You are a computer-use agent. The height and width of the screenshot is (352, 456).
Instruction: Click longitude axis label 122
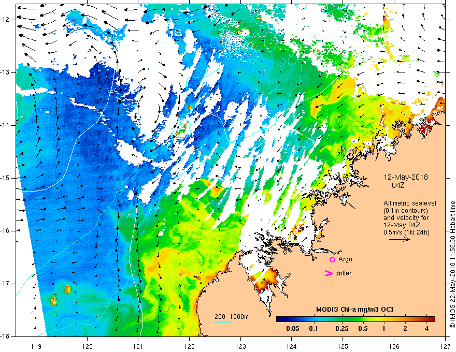[189, 346]
